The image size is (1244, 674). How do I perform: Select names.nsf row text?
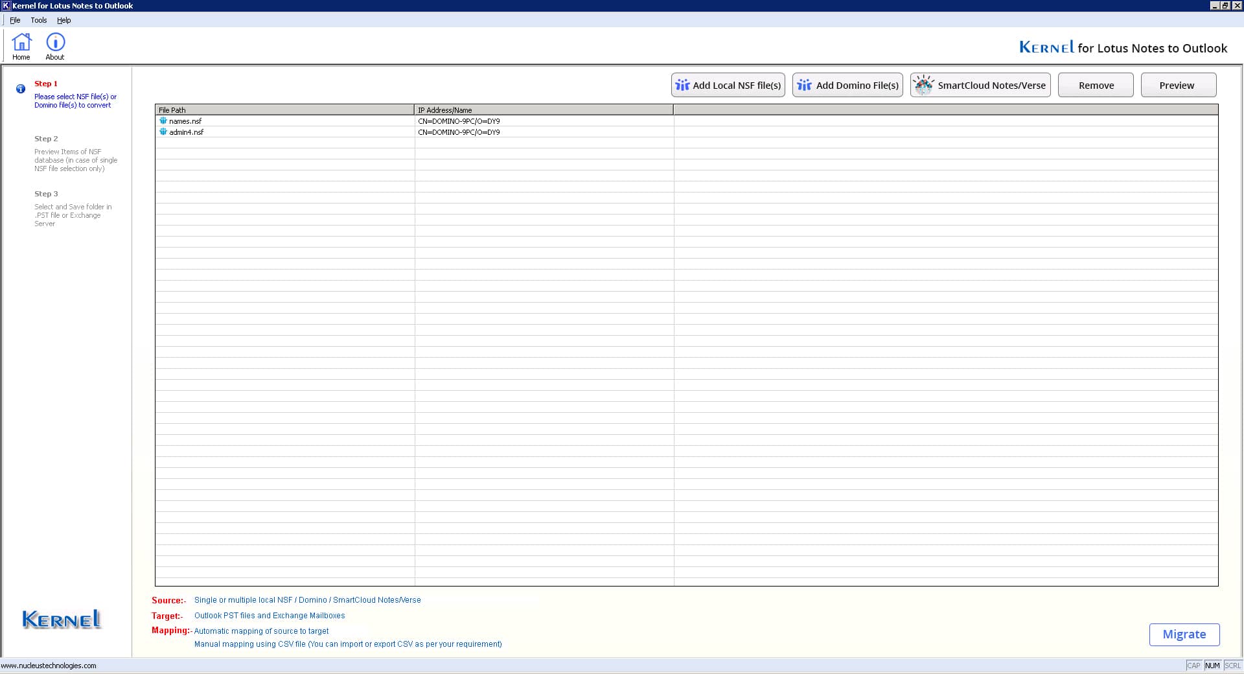pos(185,121)
